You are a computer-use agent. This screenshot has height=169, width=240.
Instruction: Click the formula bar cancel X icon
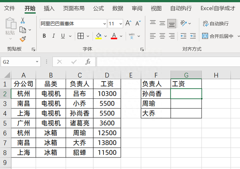(x=59, y=62)
